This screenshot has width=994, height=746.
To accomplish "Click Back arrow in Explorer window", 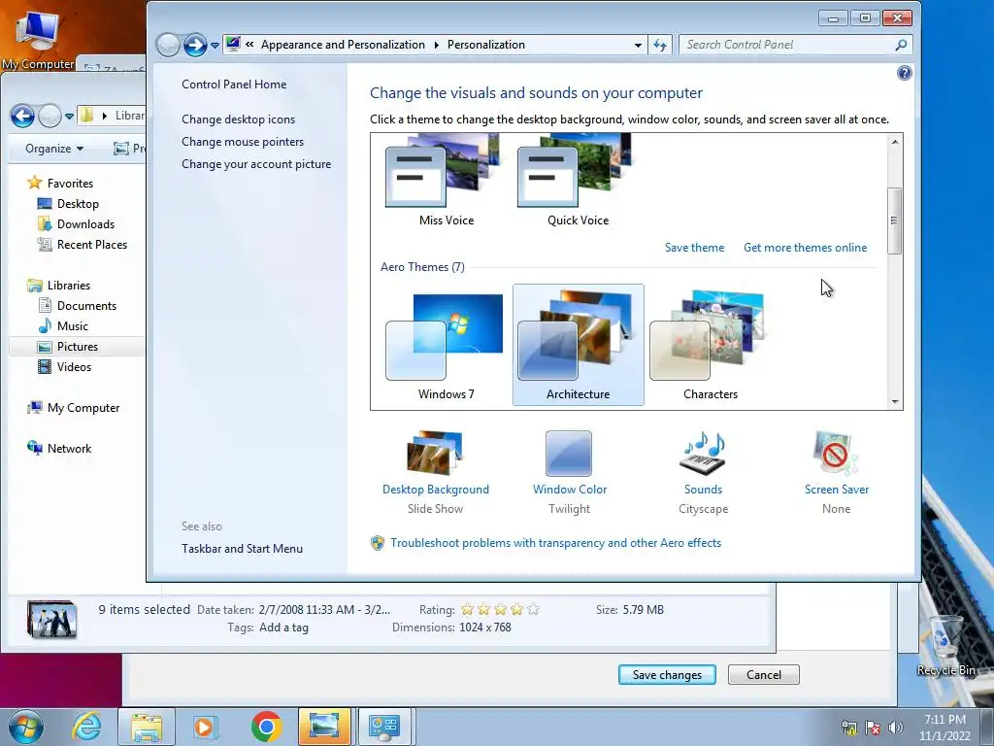I will tap(23, 117).
